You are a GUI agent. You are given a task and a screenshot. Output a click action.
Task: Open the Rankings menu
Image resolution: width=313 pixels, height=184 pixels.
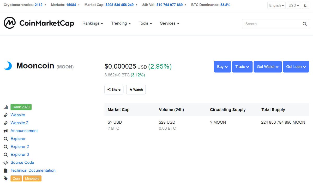pos(93,23)
